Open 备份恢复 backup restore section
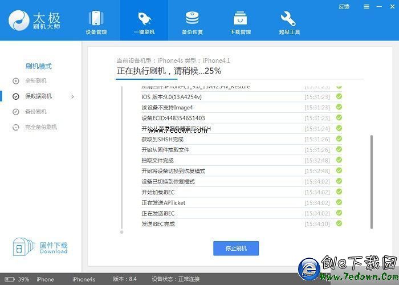Viewport: 399px width, 285px height. [192, 22]
